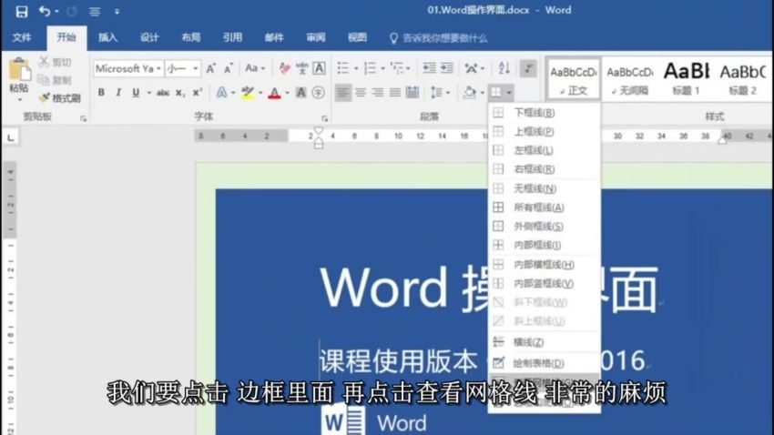Choose 下框线(B) from borders menu
The width and height of the screenshot is (774, 435).
coord(544,113)
